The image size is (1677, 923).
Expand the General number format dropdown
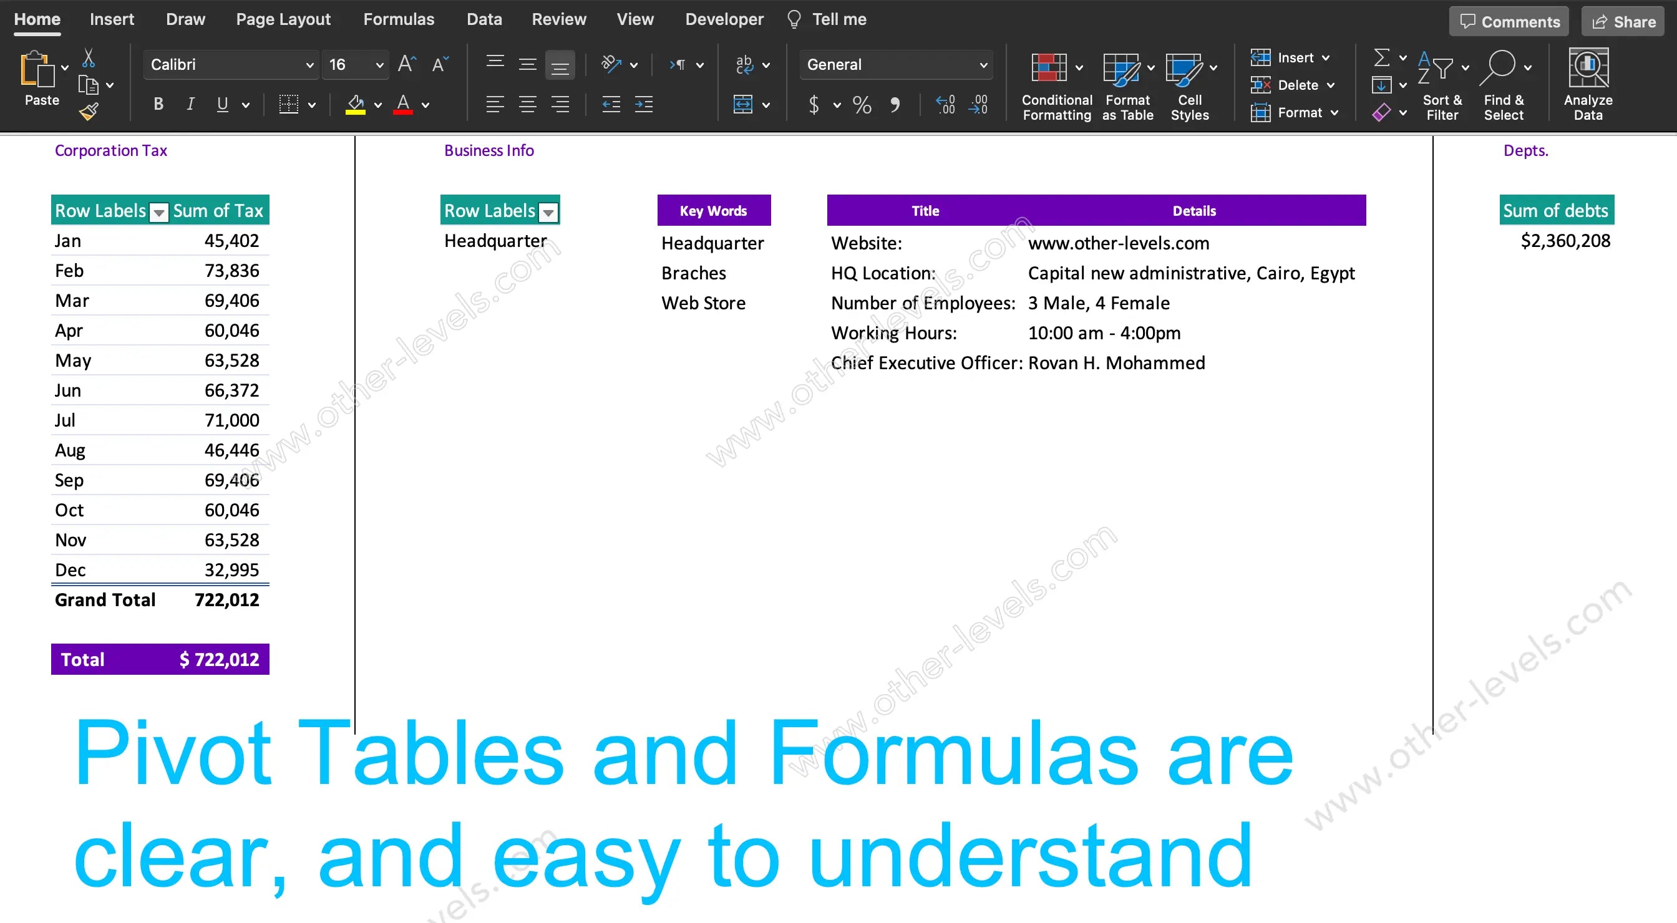click(x=983, y=64)
